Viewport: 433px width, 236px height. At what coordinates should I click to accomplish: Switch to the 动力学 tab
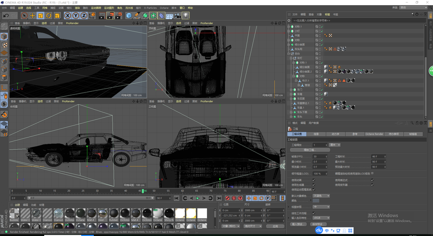pyautogui.click(x=335, y=134)
